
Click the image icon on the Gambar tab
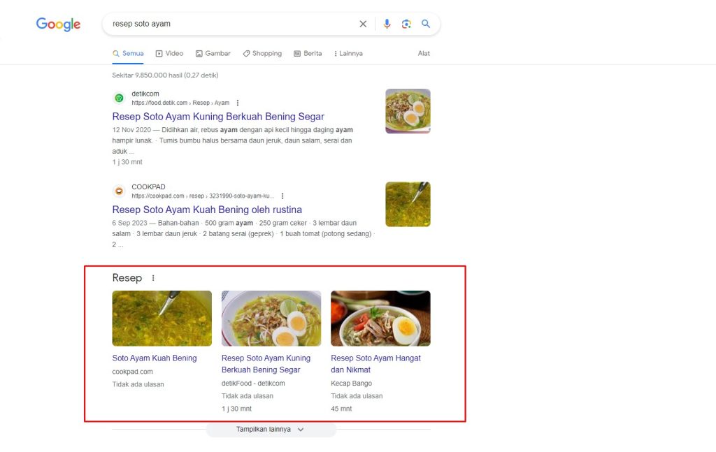198,53
